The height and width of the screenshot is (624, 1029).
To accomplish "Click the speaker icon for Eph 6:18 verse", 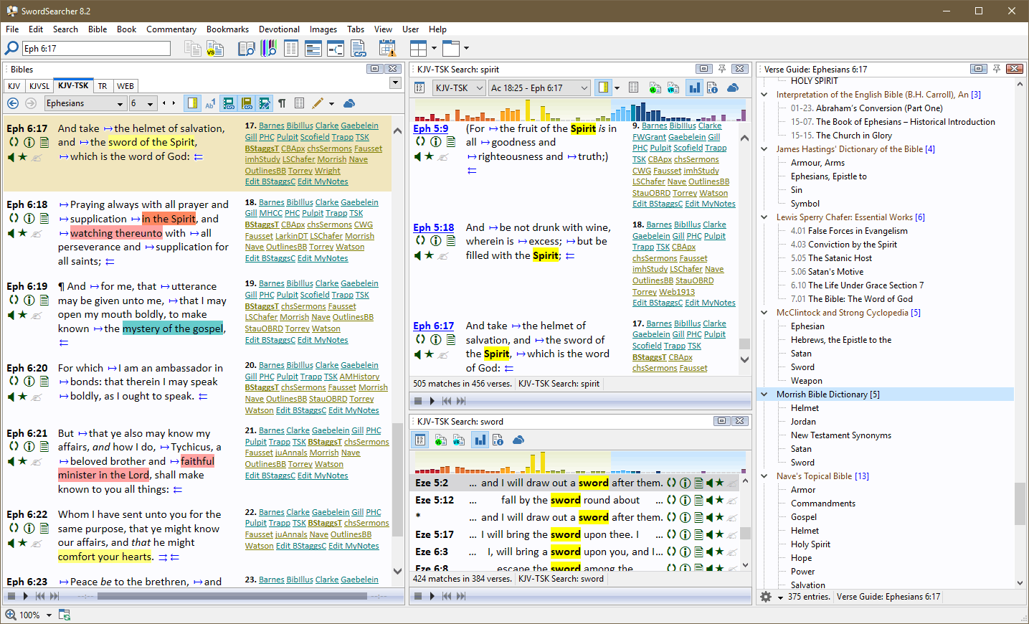I will coord(11,233).
